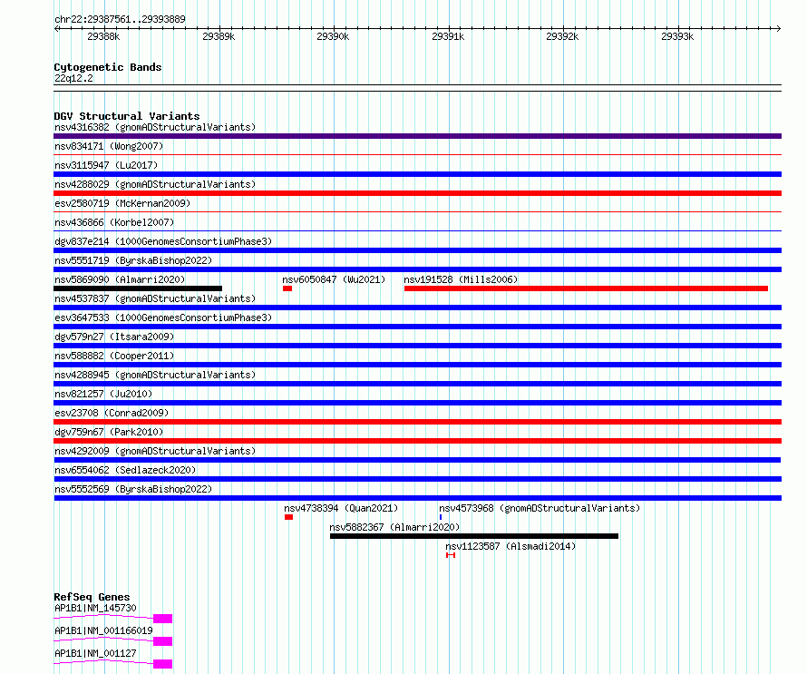Click the left arrow of the coordinate ruler
807x674 pixels.
point(56,28)
